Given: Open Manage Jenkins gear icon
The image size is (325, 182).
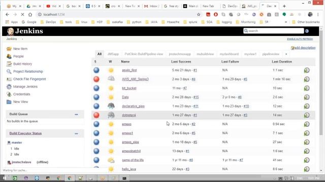Looking at the screenshot, I should pyautogui.click(x=9, y=86).
